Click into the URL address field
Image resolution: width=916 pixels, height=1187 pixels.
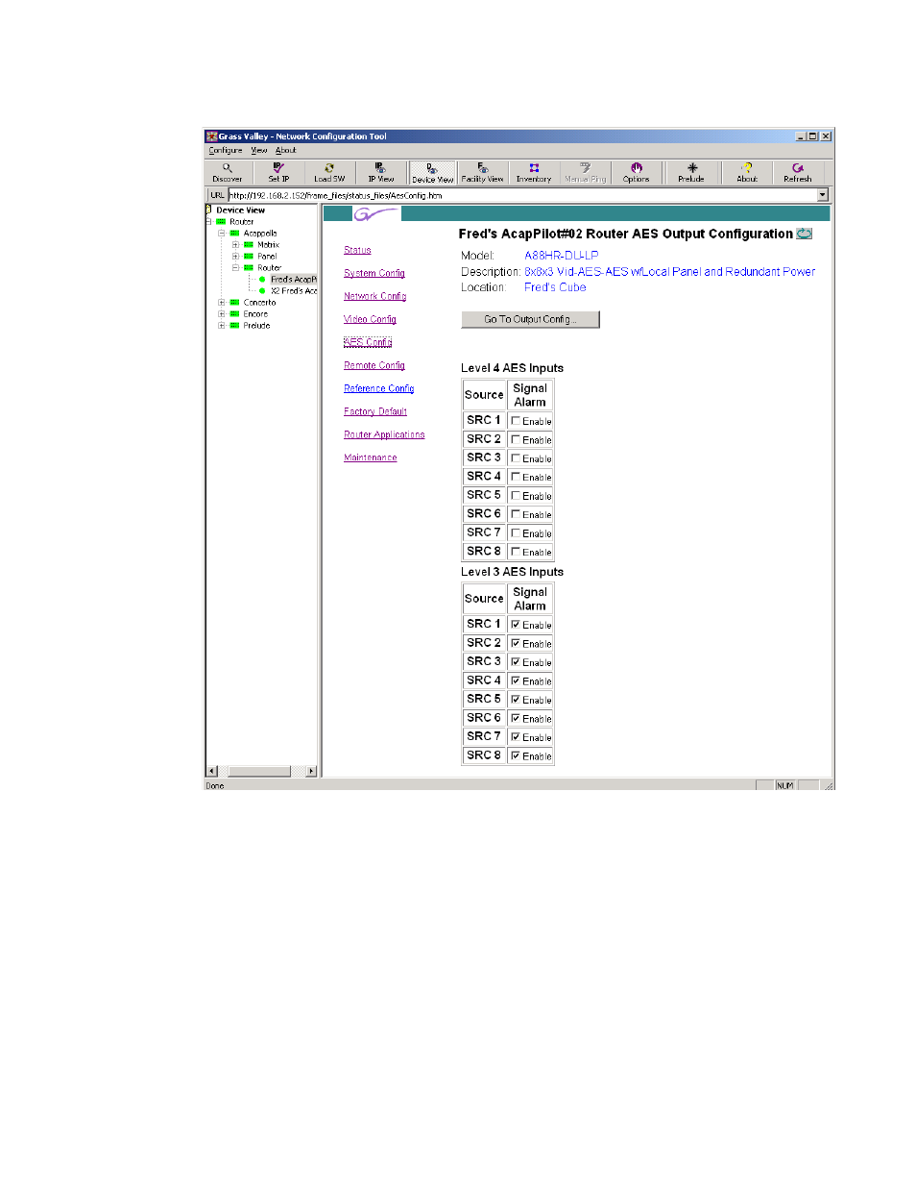(523, 195)
